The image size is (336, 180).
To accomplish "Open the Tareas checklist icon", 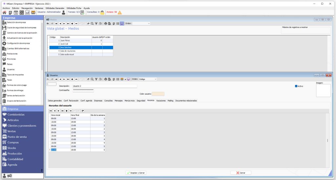I will point(82,13).
